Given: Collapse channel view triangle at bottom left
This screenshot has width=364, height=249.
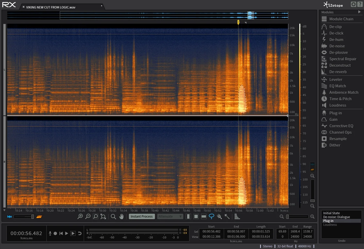Looking at the screenshot, I should tap(4, 210).
